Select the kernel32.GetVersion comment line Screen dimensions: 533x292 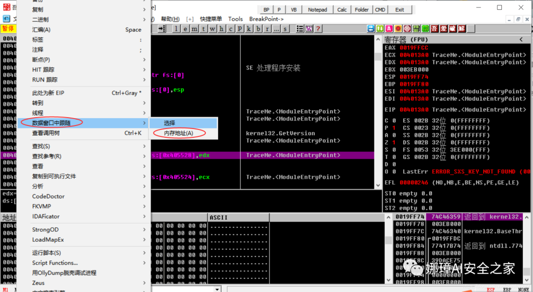(x=280, y=133)
